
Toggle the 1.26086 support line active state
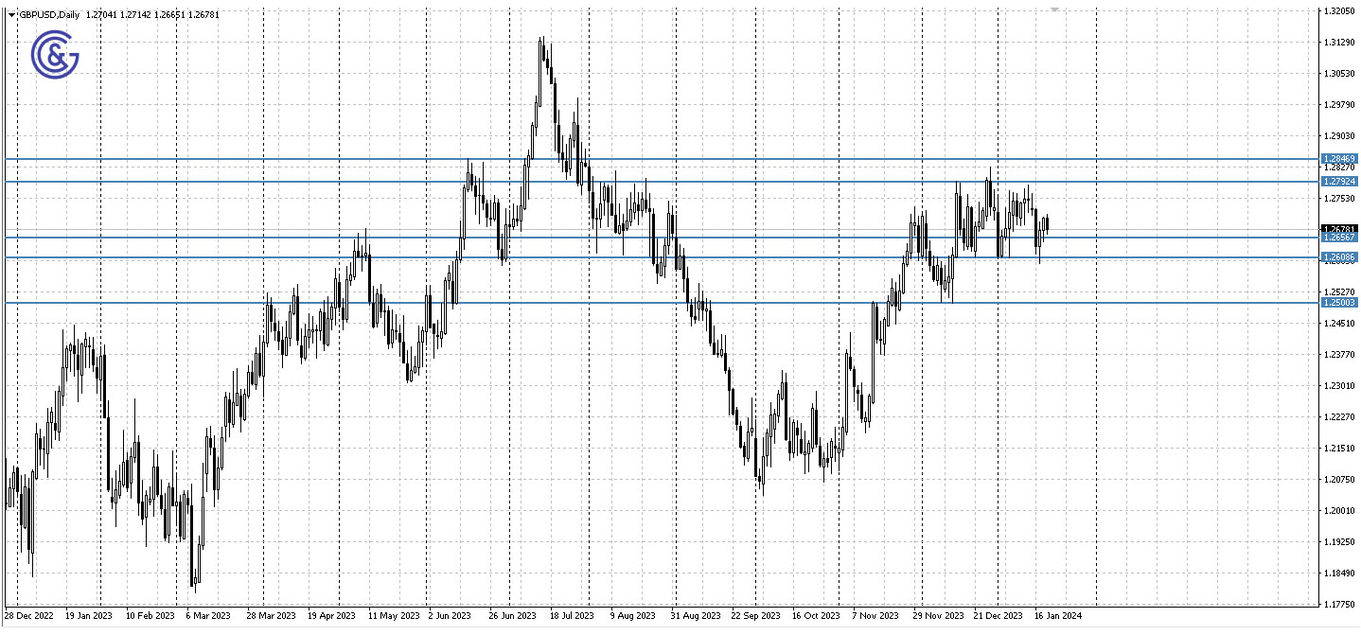663,257
